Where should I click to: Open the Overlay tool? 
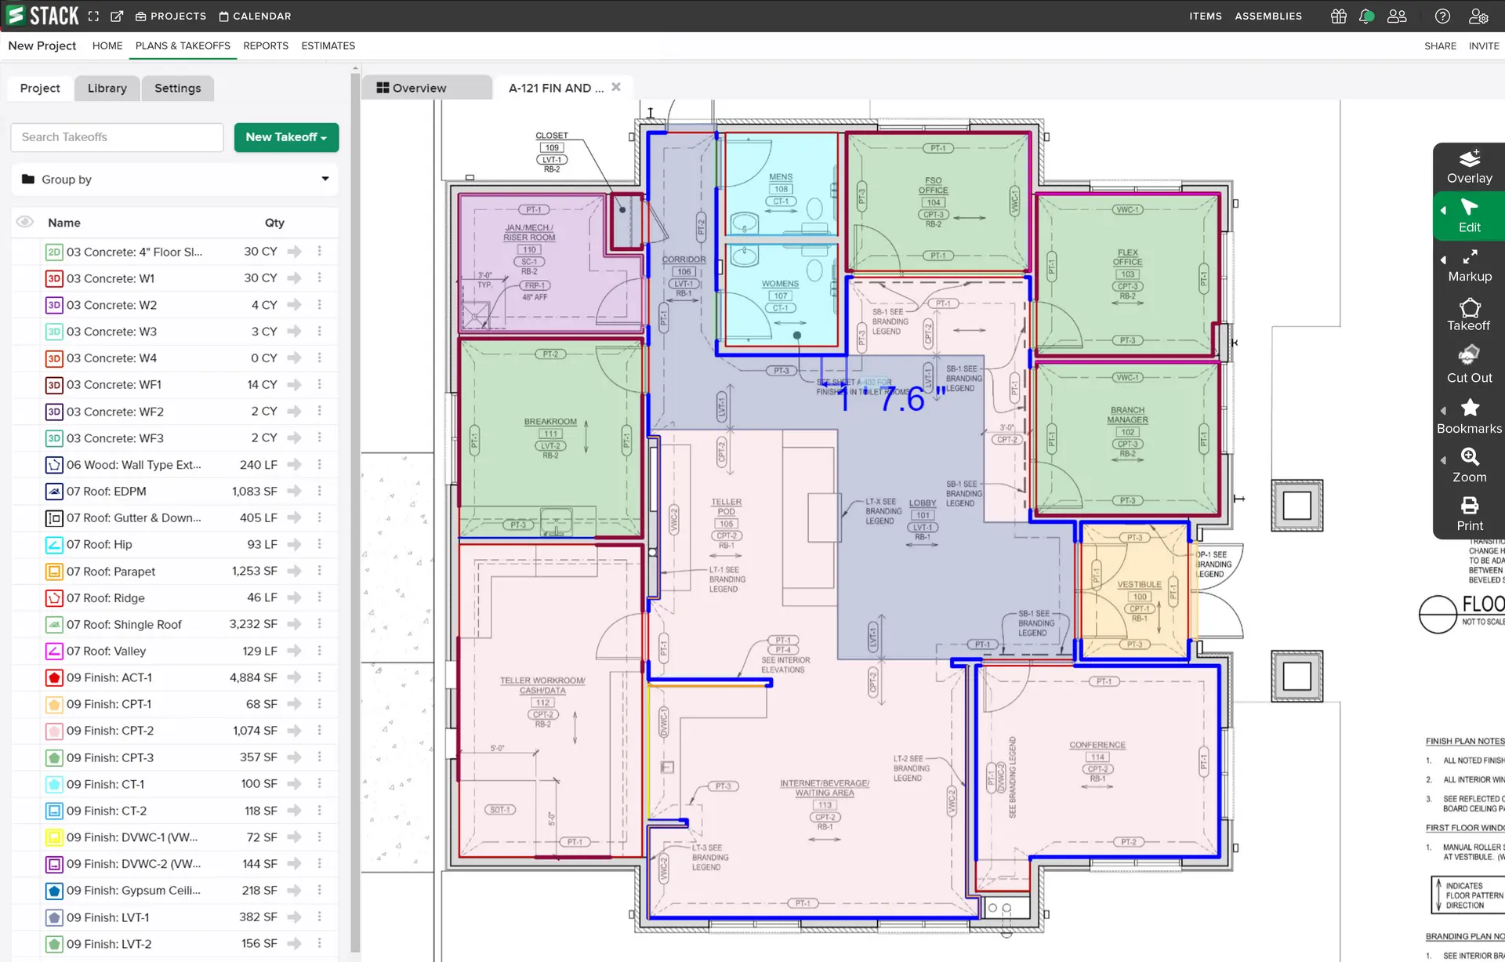point(1469,166)
